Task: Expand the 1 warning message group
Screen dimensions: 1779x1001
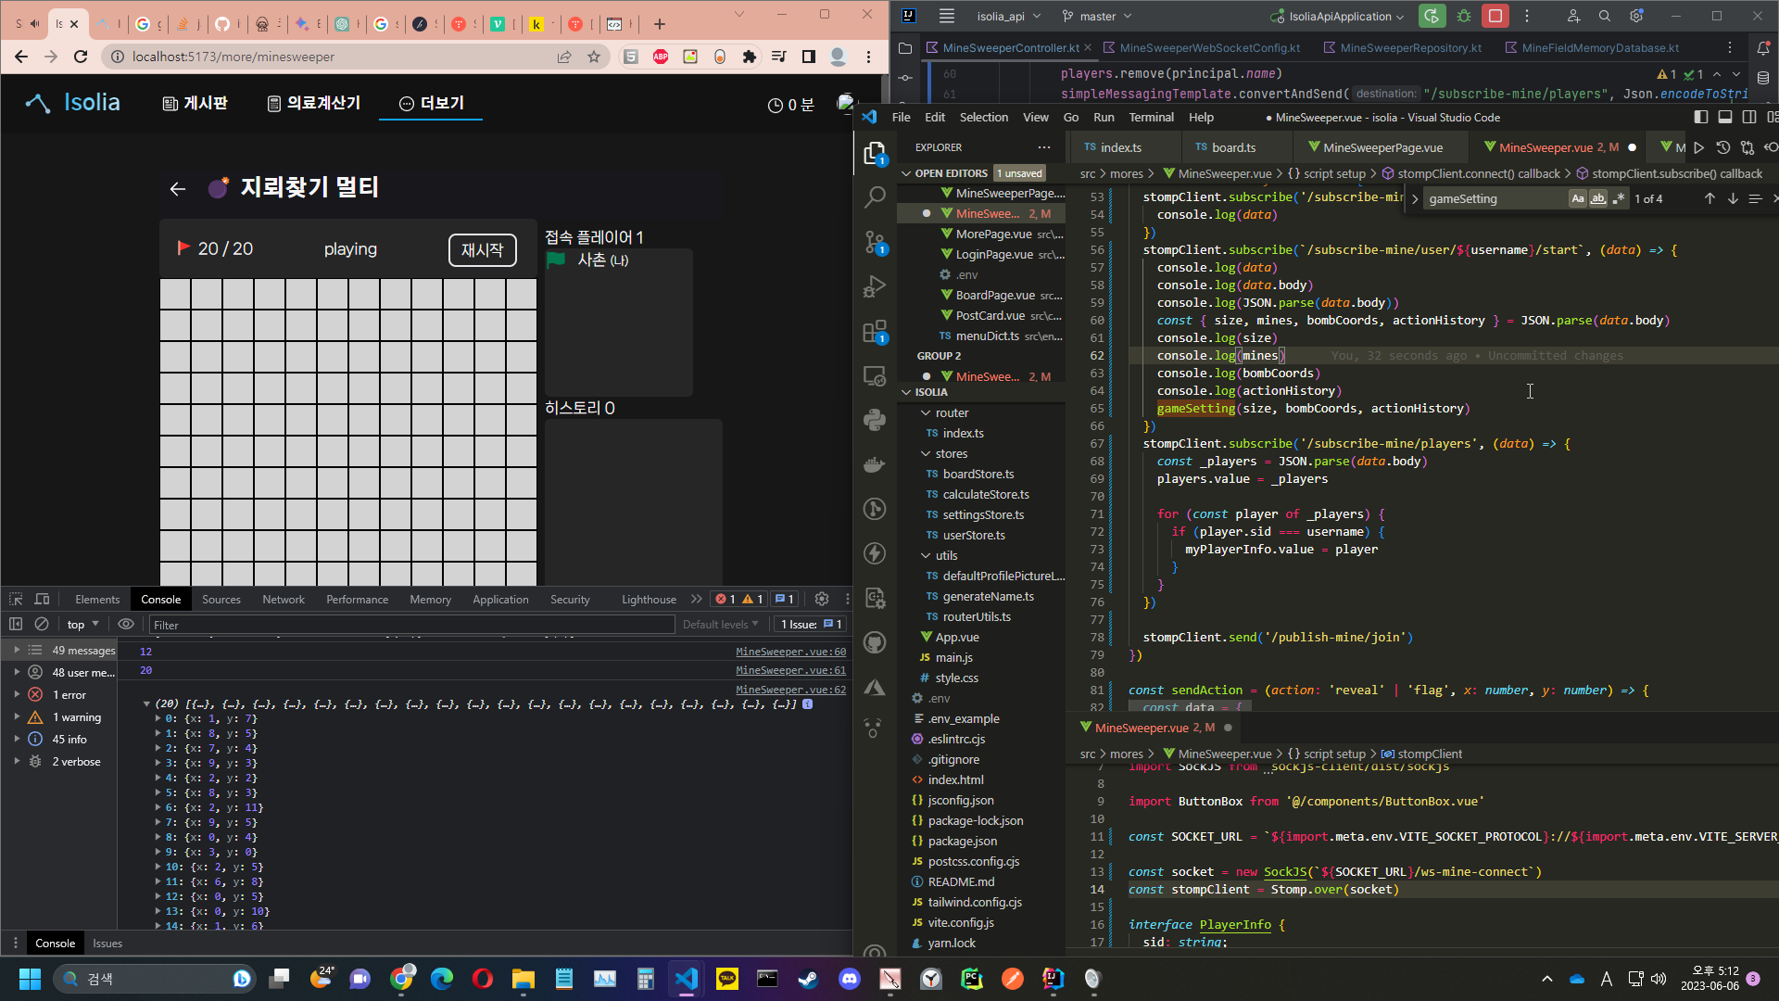Action: pos(18,716)
